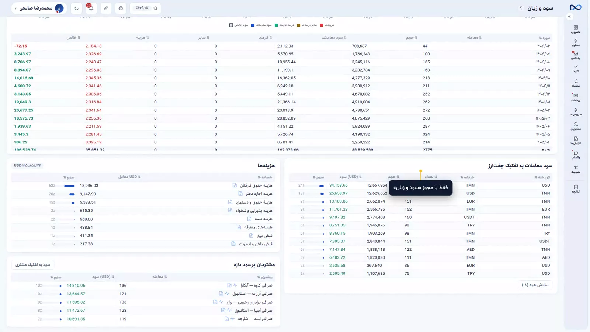Open معامله (Trade) in the sidebar

pos(576,83)
